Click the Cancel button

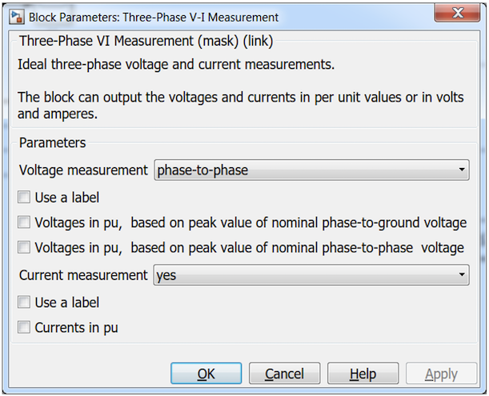tap(284, 374)
